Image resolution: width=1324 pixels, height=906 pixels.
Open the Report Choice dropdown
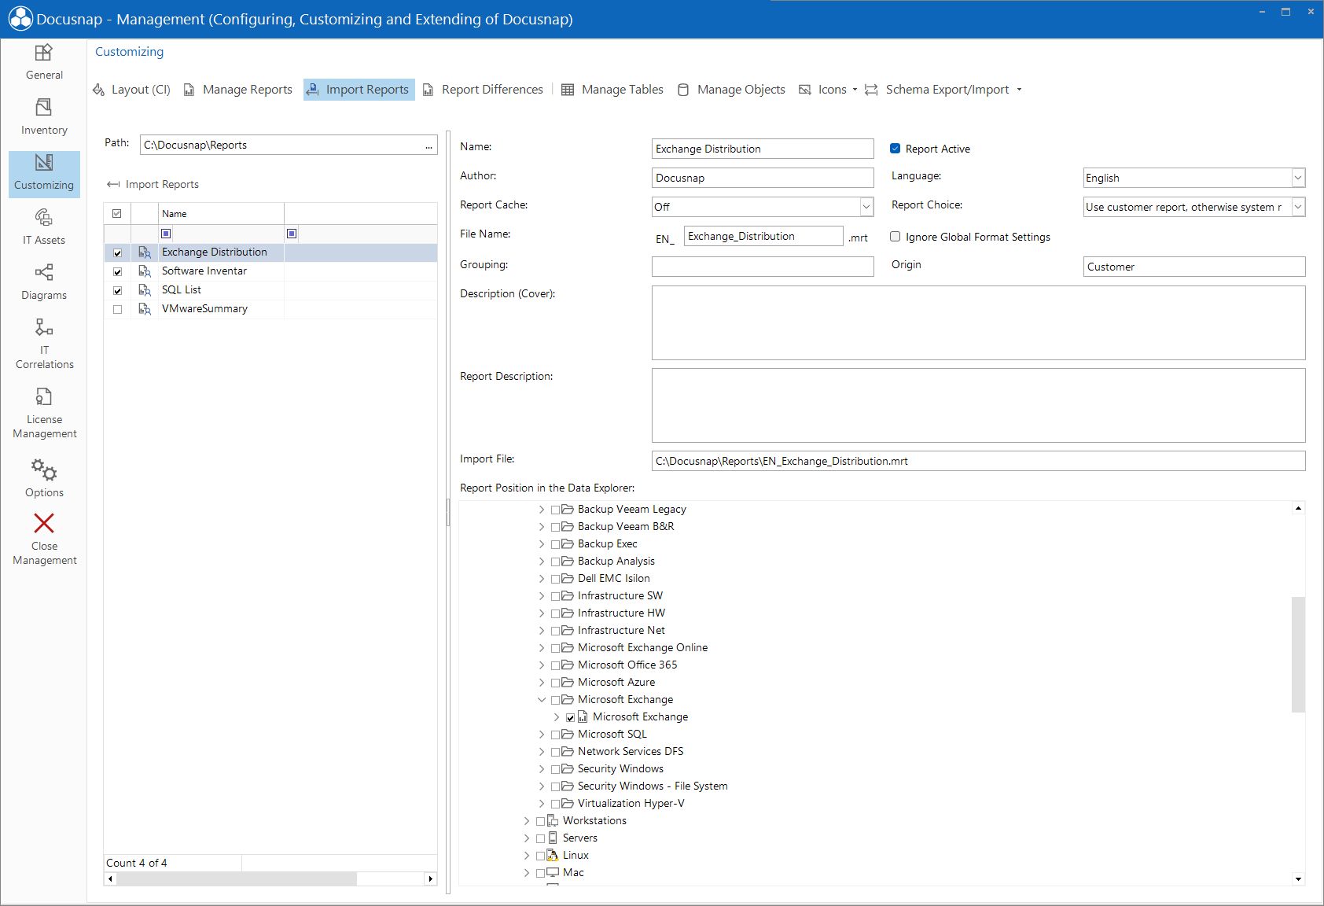[1298, 207]
